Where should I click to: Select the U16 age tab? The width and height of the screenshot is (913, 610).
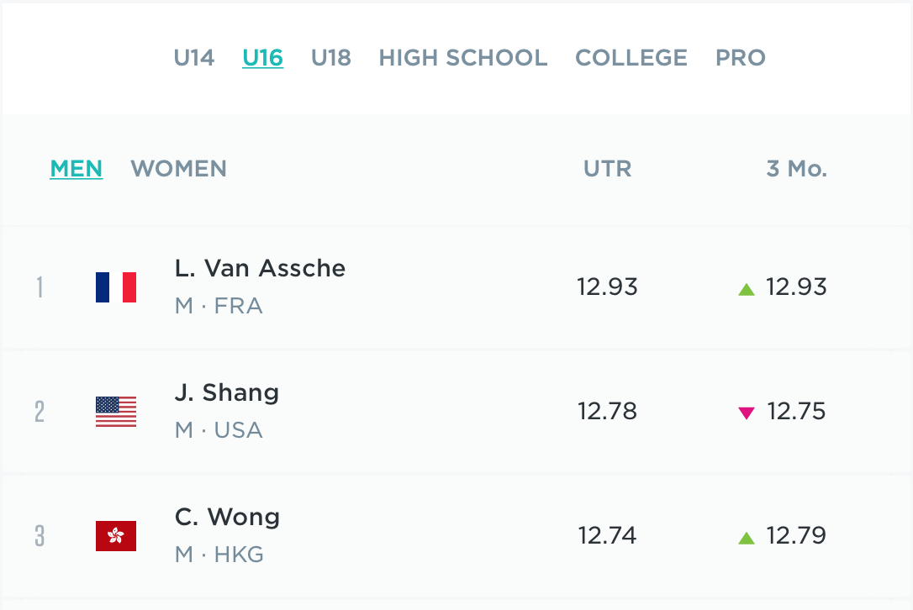263,58
